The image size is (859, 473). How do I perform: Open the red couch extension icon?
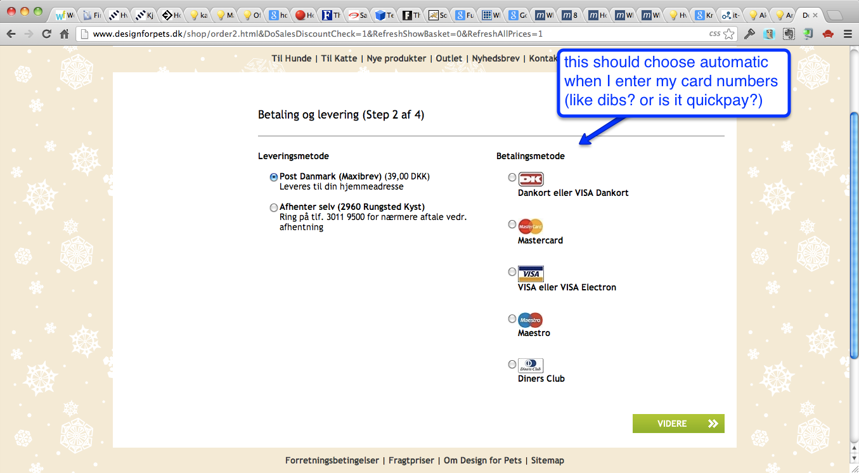click(827, 34)
